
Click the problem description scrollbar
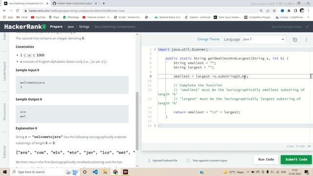(x=137, y=121)
